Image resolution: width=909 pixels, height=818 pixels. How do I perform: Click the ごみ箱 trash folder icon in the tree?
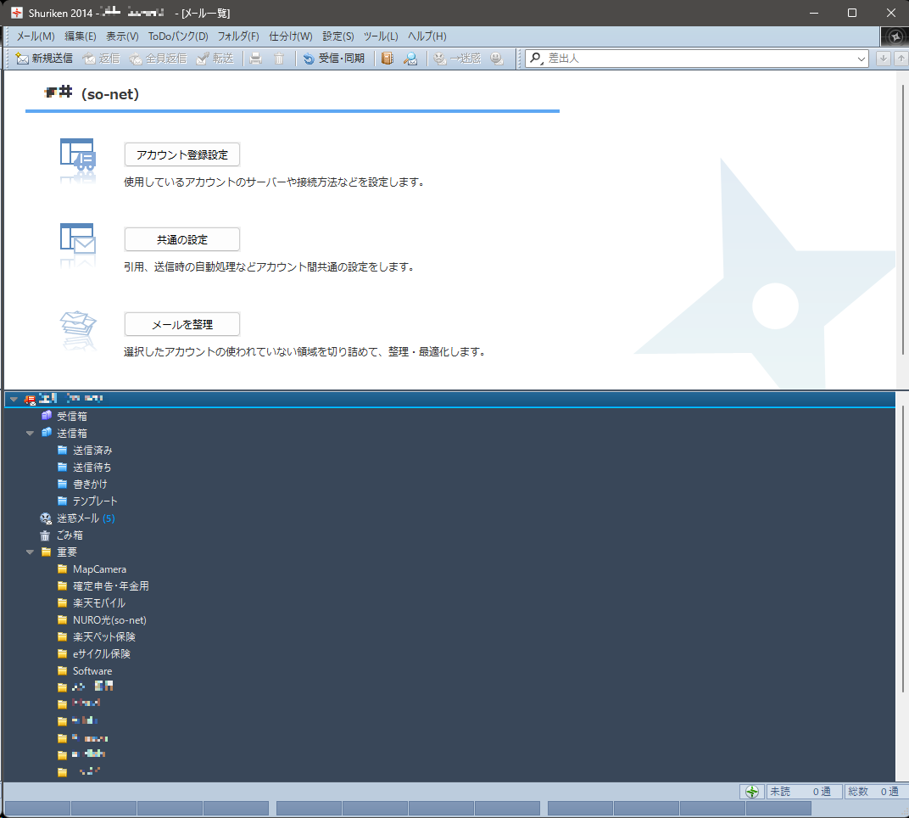point(45,535)
